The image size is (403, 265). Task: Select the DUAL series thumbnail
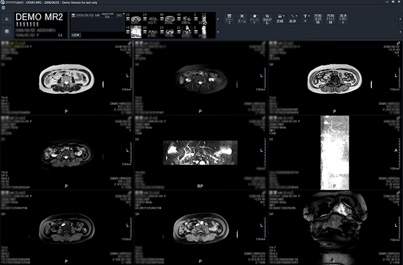tap(170, 19)
